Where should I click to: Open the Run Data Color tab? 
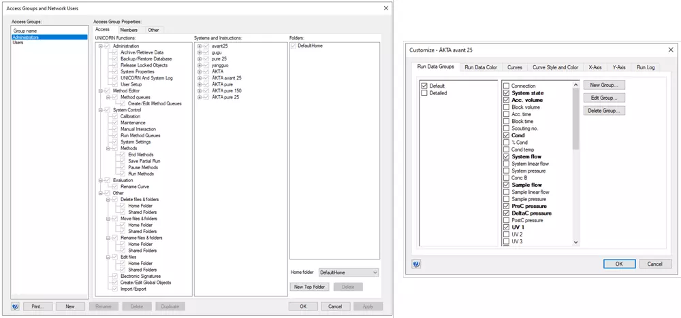tap(481, 67)
